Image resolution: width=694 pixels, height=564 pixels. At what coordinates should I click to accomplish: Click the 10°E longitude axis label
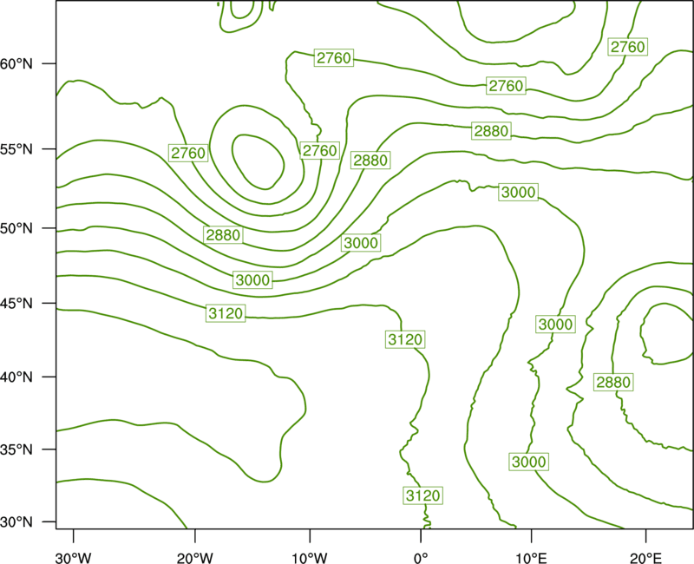click(x=531, y=558)
